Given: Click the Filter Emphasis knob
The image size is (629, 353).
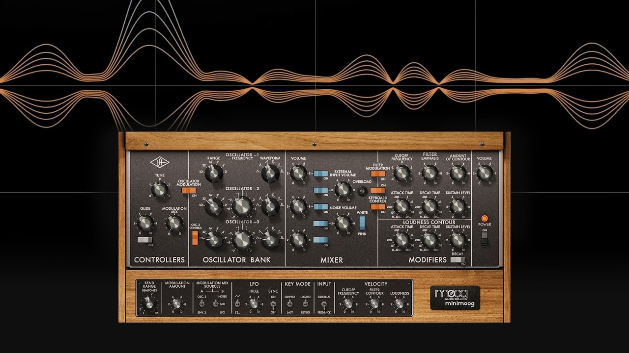Looking at the screenshot, I should point(430,173).
